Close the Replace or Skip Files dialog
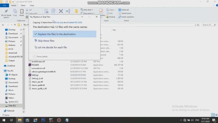Viewport: 218px width, 123px height. 97,17
